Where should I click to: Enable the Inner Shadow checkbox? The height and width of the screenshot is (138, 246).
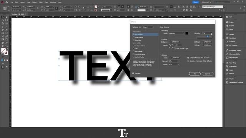click(133, 37)
